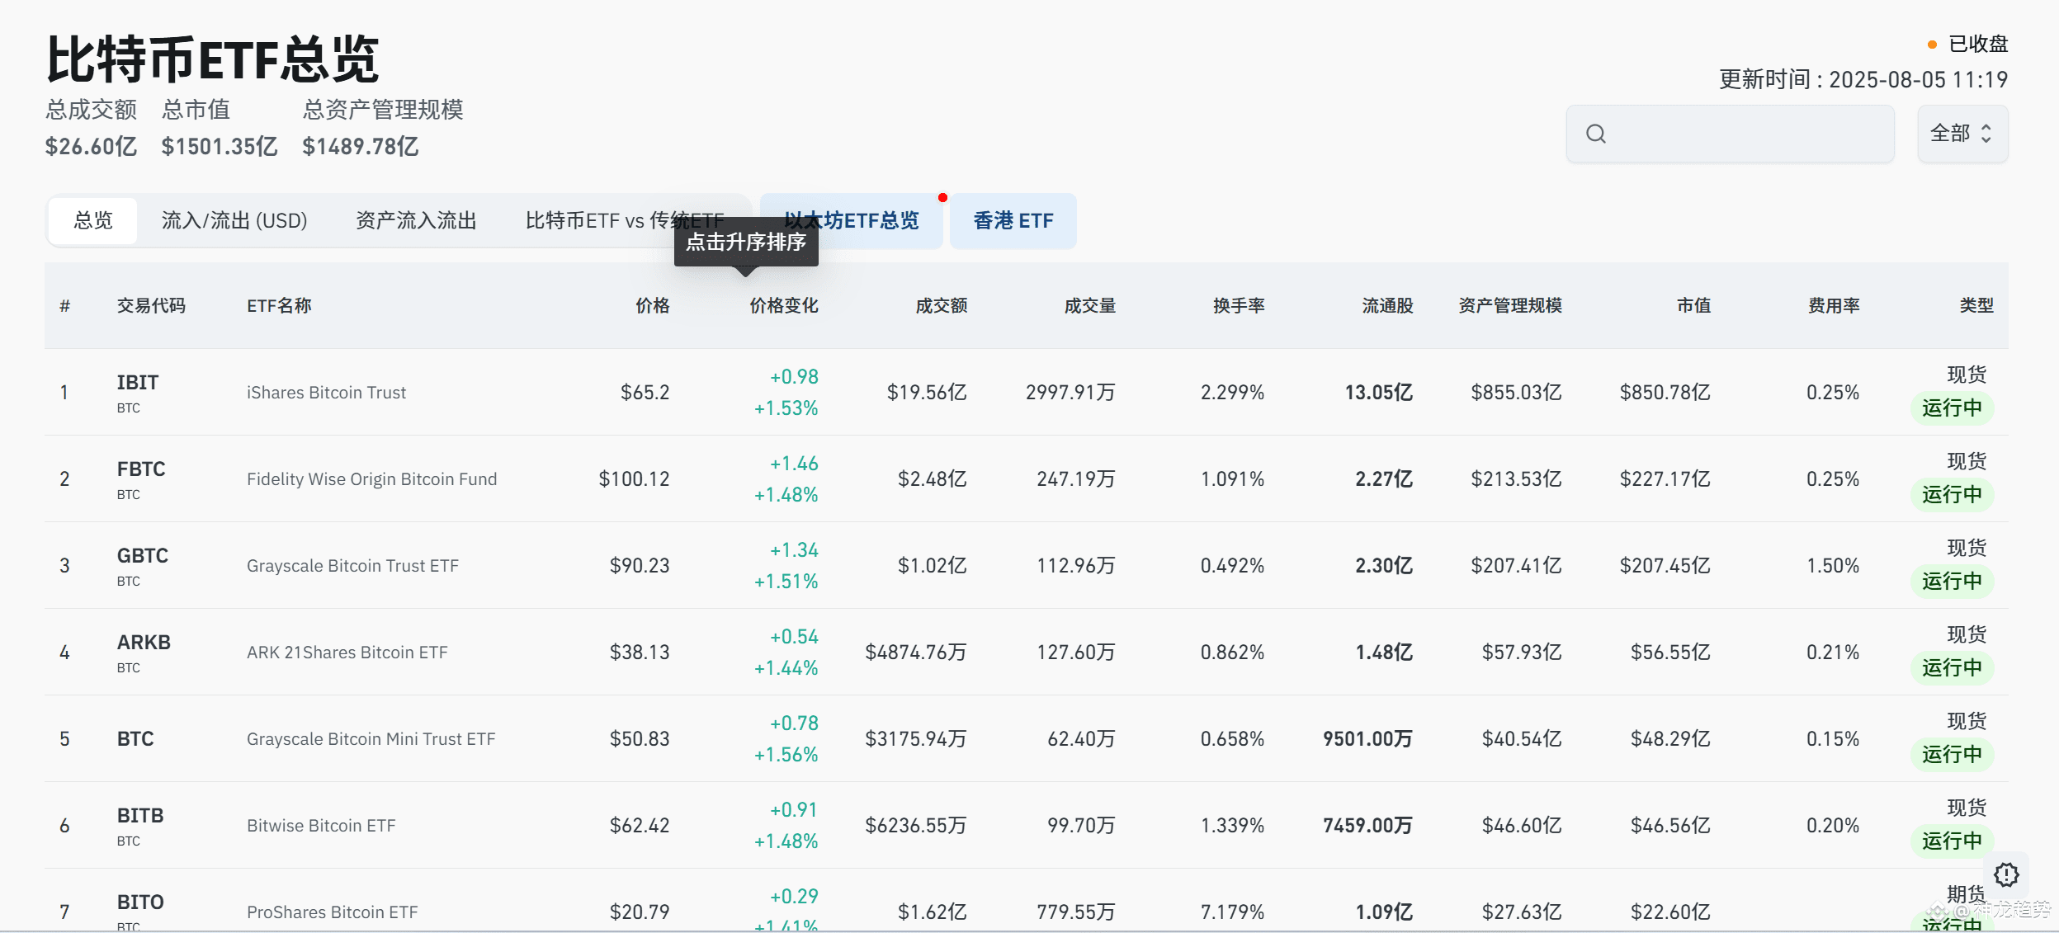Sort table by 成交额 column
Viewport: 2059px width, 933px height.
coord(941,305)
